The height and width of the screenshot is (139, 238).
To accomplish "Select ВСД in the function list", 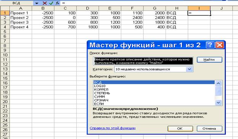I will (x=154, y=83).
